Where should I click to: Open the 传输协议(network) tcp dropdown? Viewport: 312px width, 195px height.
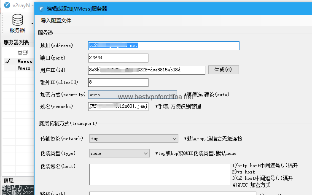click(x=134, y=138)
